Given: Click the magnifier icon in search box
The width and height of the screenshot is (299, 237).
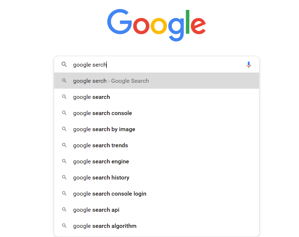Looking at the screenshot, I should 64,64.
